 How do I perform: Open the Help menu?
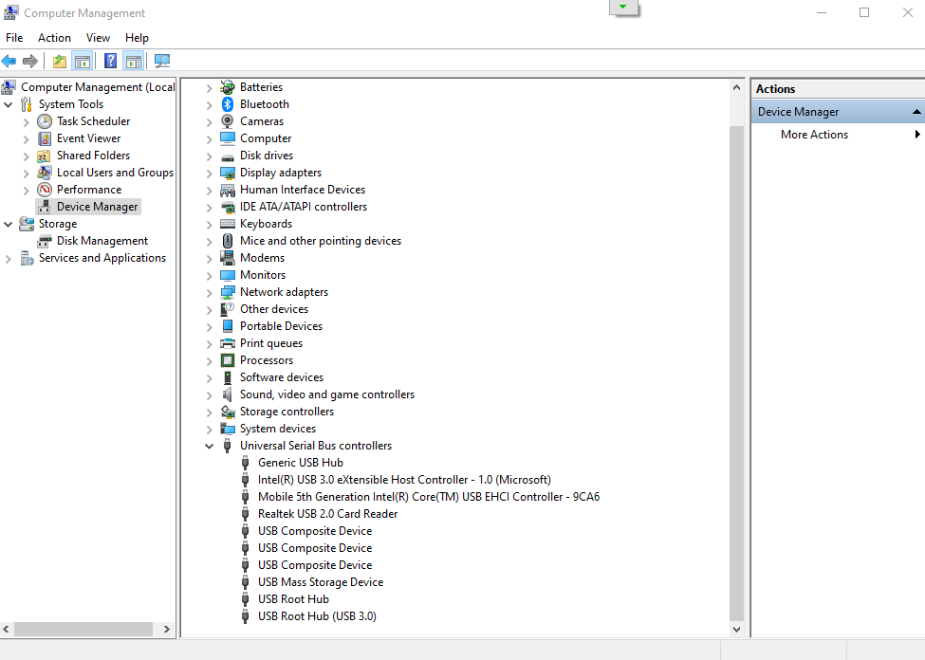(x=137, y=38)
